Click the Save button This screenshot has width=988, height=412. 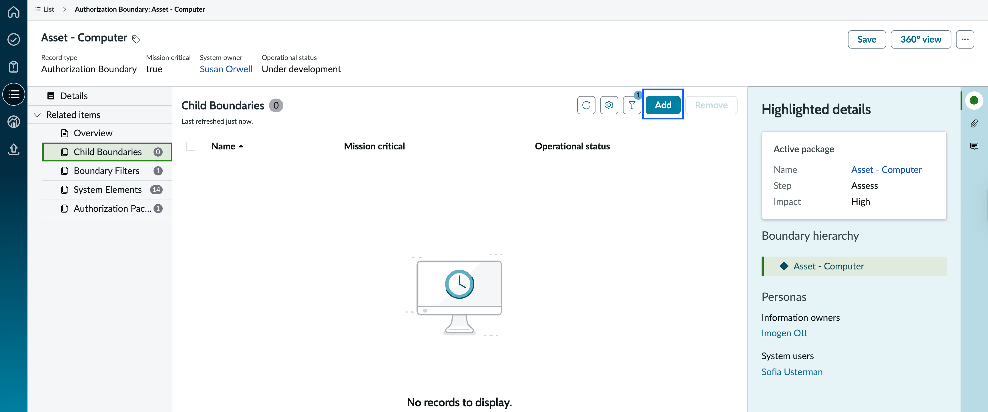pyautogui.click(x=867, y=39)
